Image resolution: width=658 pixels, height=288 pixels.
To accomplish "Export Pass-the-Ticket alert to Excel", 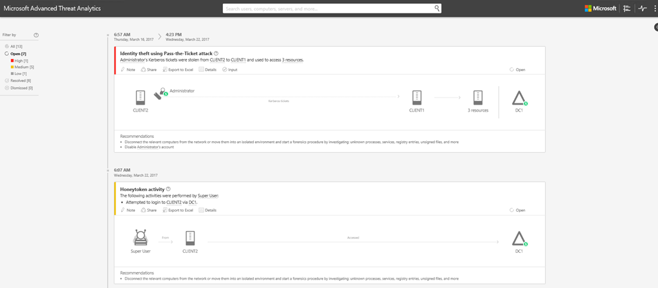I will 178,69.
